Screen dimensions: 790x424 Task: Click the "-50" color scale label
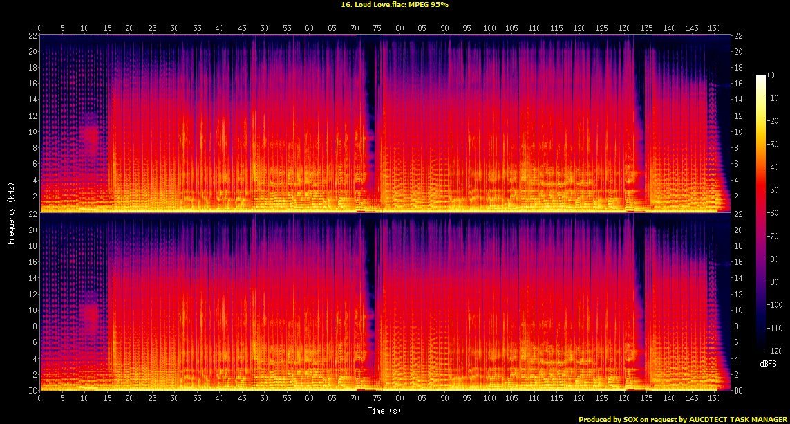773,190
